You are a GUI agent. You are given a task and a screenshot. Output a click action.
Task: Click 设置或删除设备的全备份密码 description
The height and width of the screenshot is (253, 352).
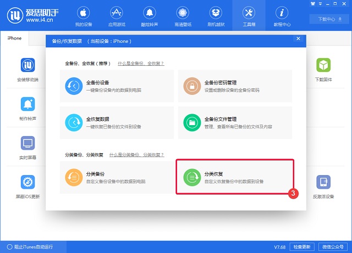point(232,91)
